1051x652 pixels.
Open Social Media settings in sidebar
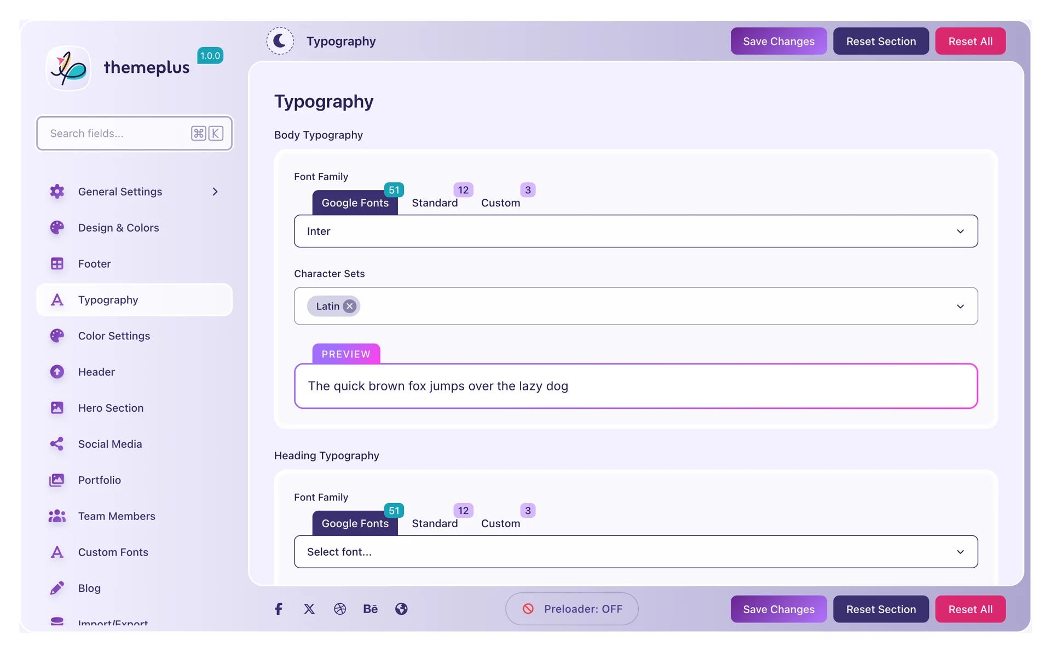pos(109,444)
